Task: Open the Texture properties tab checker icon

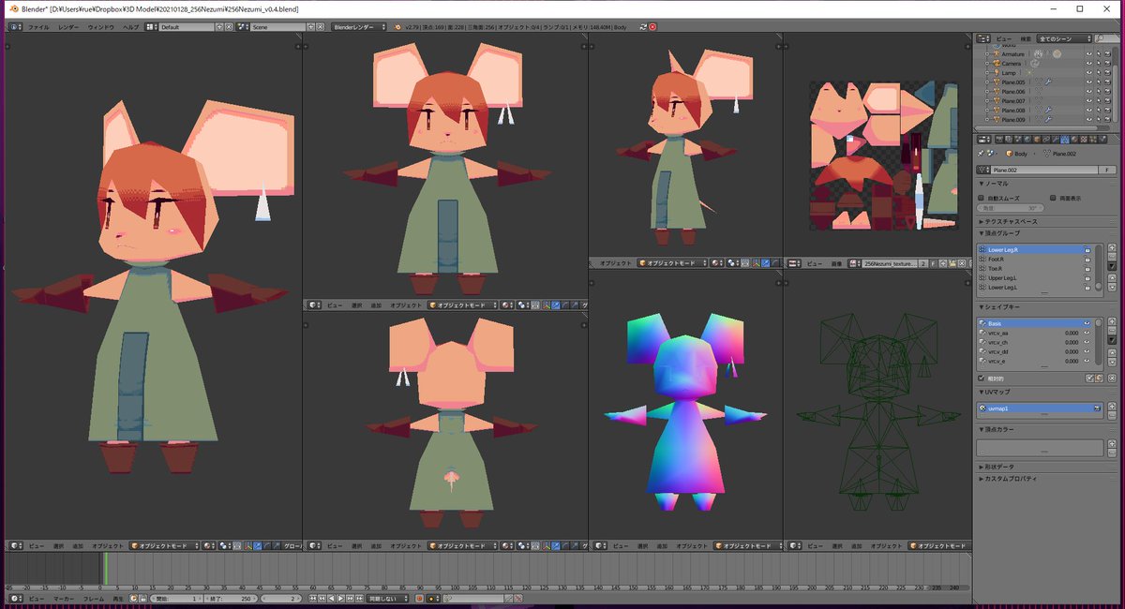Action: pyautogui.click(x=1084, y=140)
